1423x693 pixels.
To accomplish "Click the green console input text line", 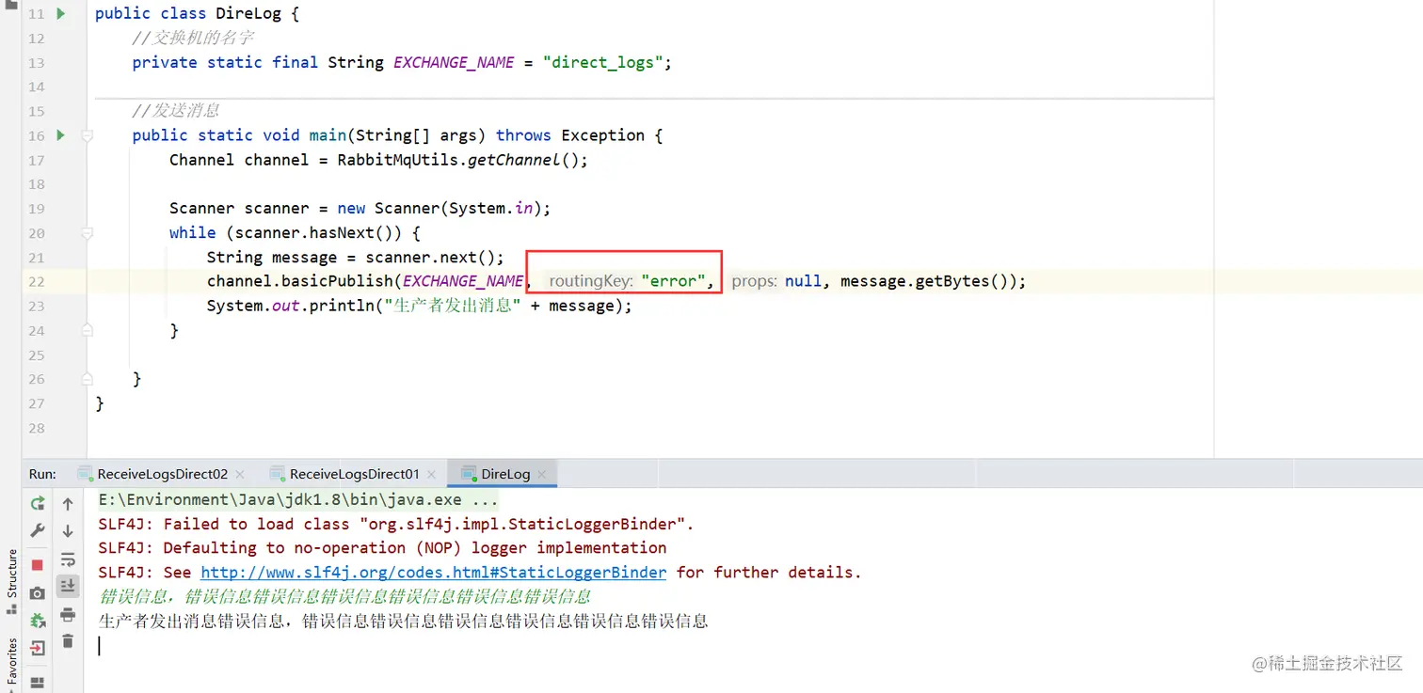I will [344, 596].
